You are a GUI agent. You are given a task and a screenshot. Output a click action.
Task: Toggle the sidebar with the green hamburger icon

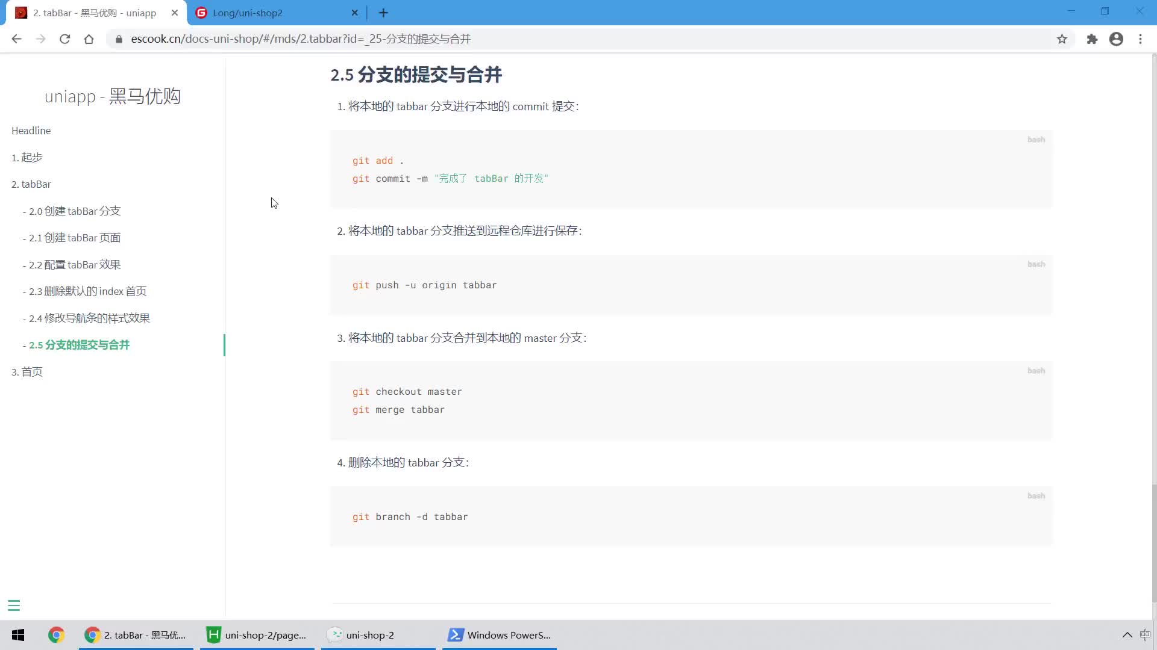coord(14,605)
